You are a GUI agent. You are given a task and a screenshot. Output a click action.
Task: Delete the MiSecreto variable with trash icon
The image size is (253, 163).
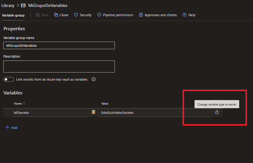[x=94, y=112]
